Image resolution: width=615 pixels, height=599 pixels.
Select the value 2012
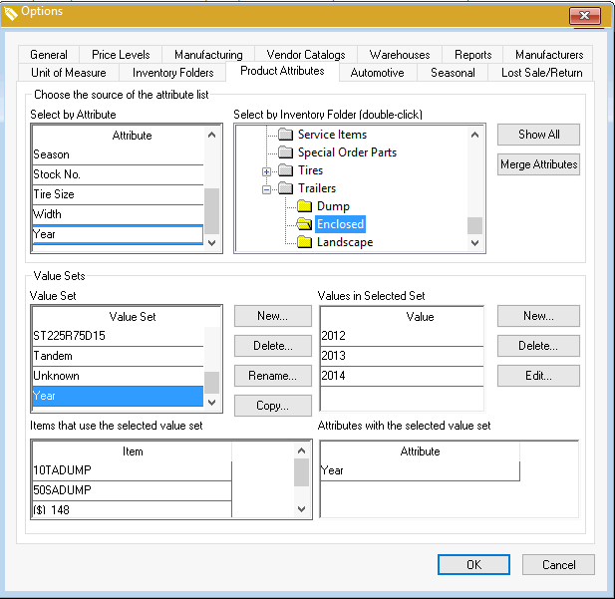coord(402,336)
